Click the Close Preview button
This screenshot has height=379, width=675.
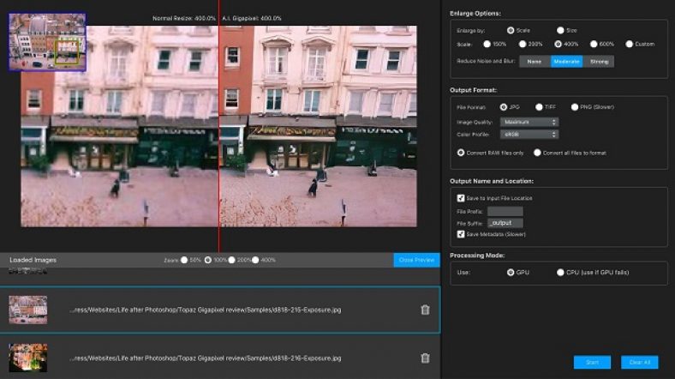click(x=416, y=260)
